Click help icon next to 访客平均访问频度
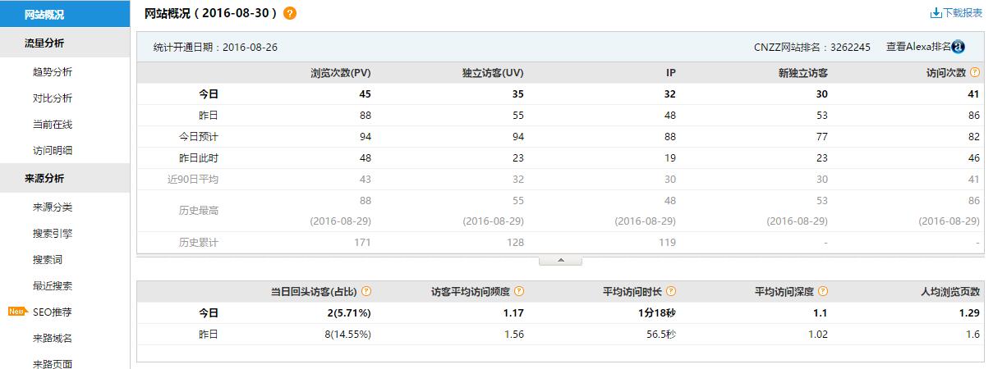The image size is (993, 369). (518, 291)
